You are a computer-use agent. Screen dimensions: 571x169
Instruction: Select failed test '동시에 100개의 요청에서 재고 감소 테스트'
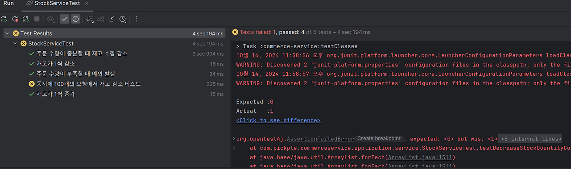88,84
